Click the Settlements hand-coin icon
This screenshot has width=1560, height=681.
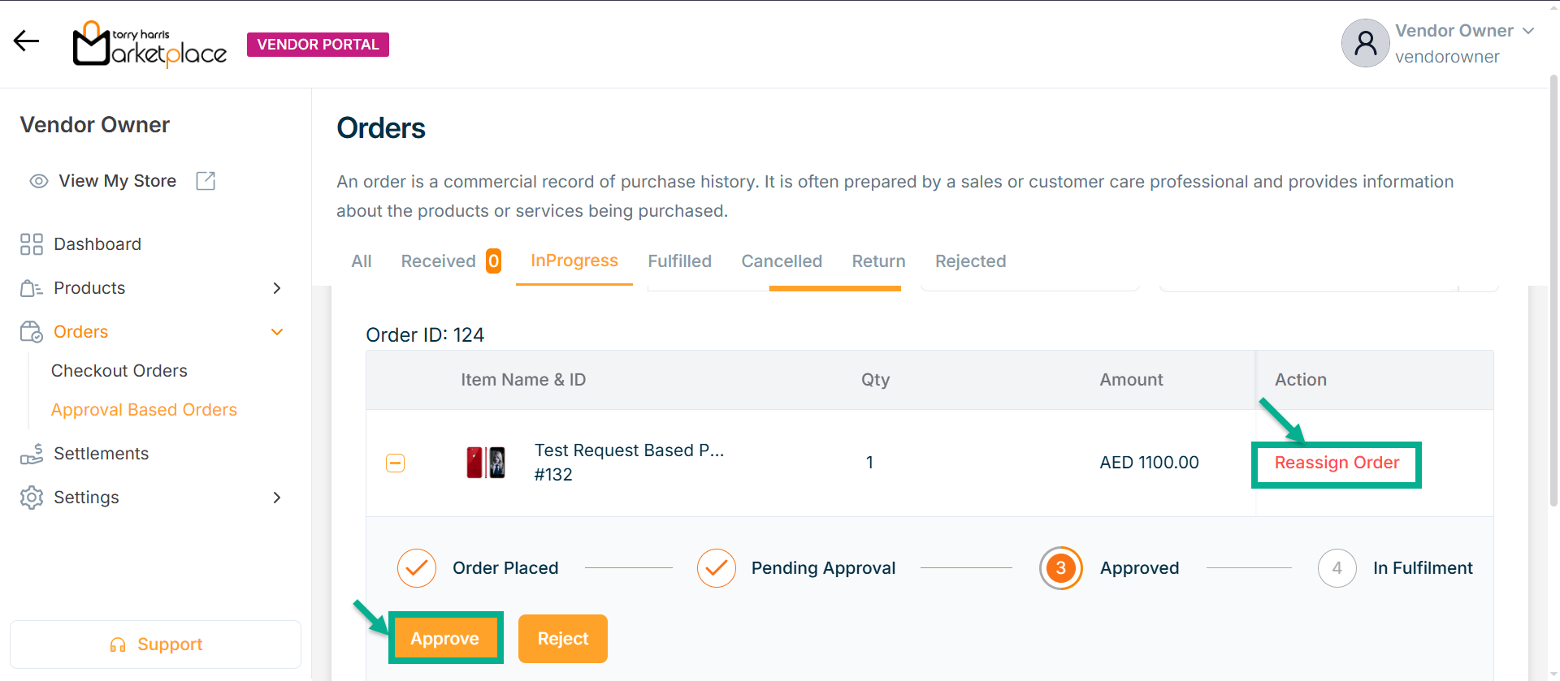coord(32,454)
